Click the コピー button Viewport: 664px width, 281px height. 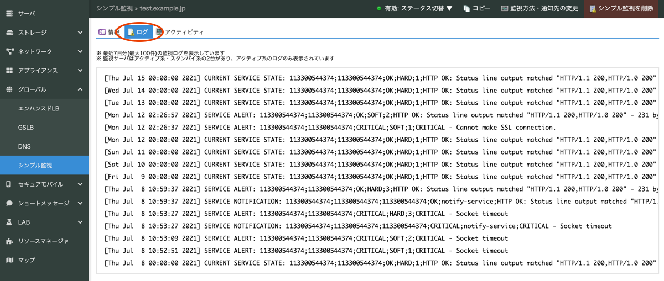point(476,9)
